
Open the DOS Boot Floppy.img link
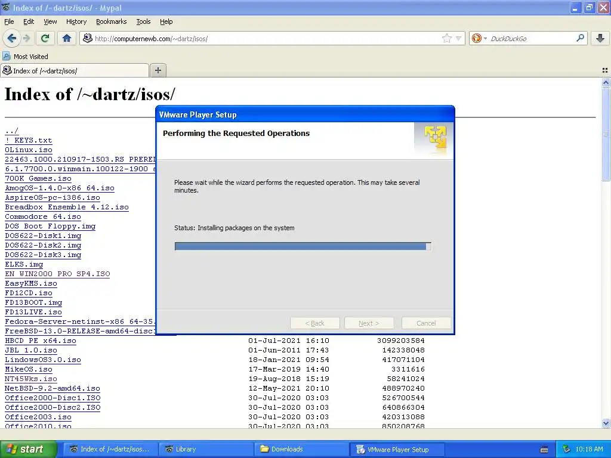[50, 226]
